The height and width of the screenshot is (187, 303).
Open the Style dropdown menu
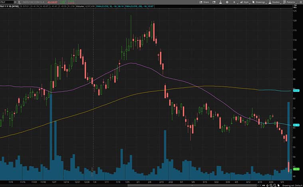click(246, 2)
